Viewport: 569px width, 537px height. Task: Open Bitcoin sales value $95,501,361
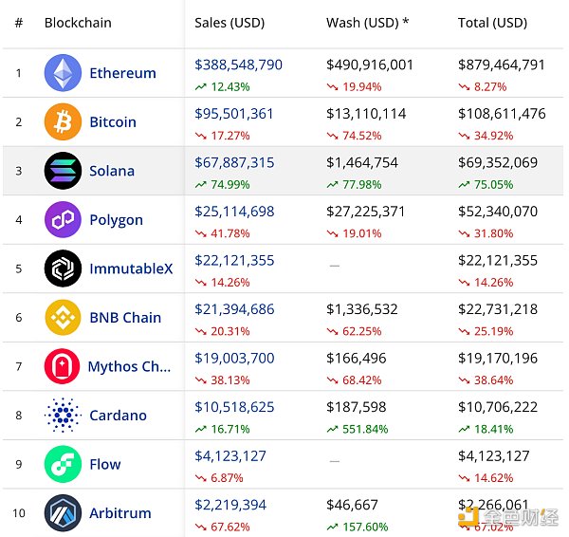click(234, 113)
